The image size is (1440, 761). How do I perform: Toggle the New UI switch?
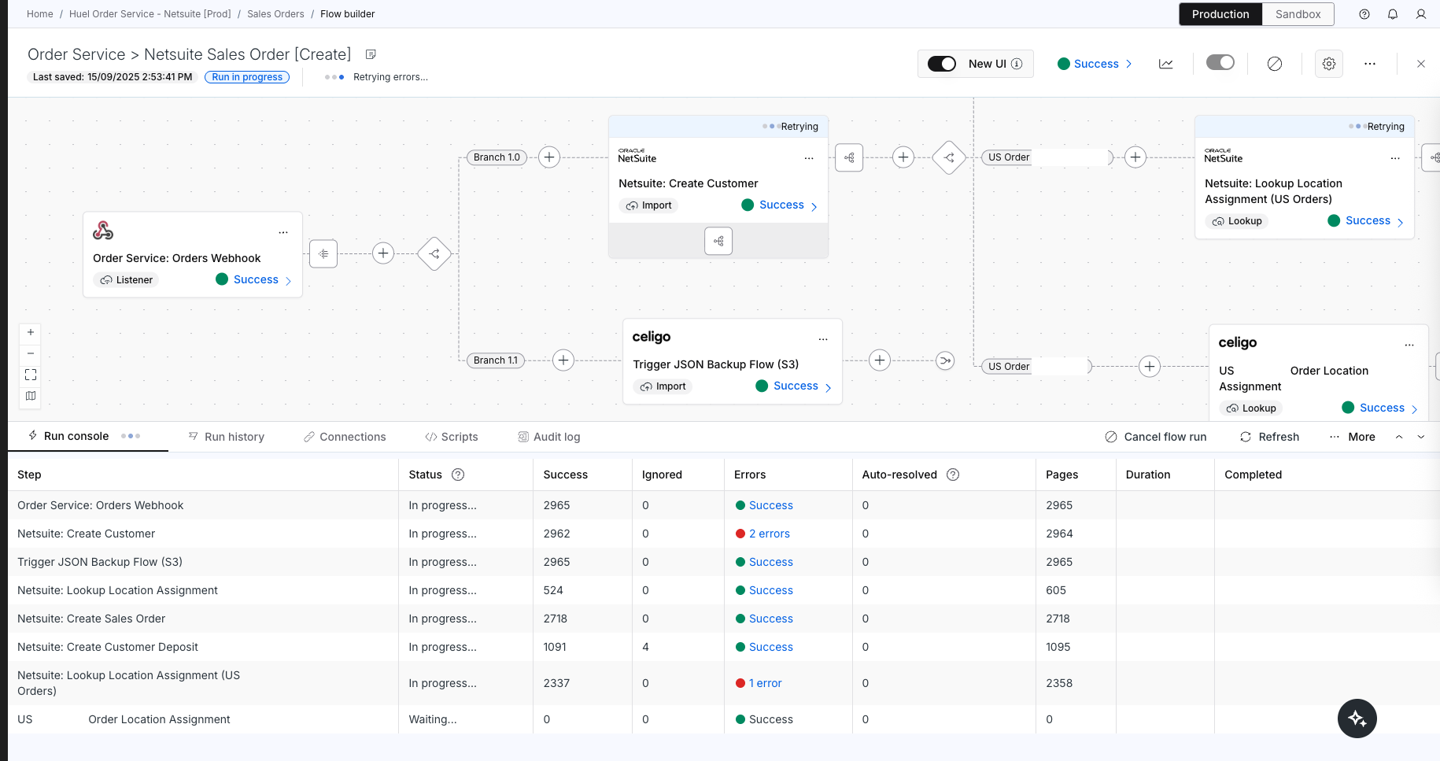[x=941, y=64]
